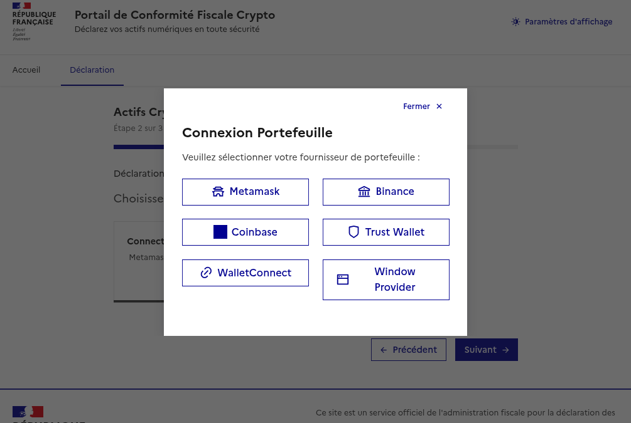This screenshot has width=631, height=423.
Task: Choose Metamask as wallet provider
Action: pos(254,192)
